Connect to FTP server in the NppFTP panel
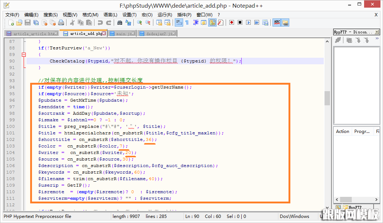 [x=338, y=40]
